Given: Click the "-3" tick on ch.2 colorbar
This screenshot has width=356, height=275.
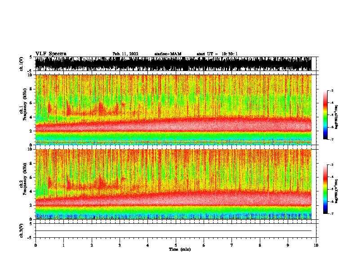Looking at the screenshot, I should (x=332, y=165).
